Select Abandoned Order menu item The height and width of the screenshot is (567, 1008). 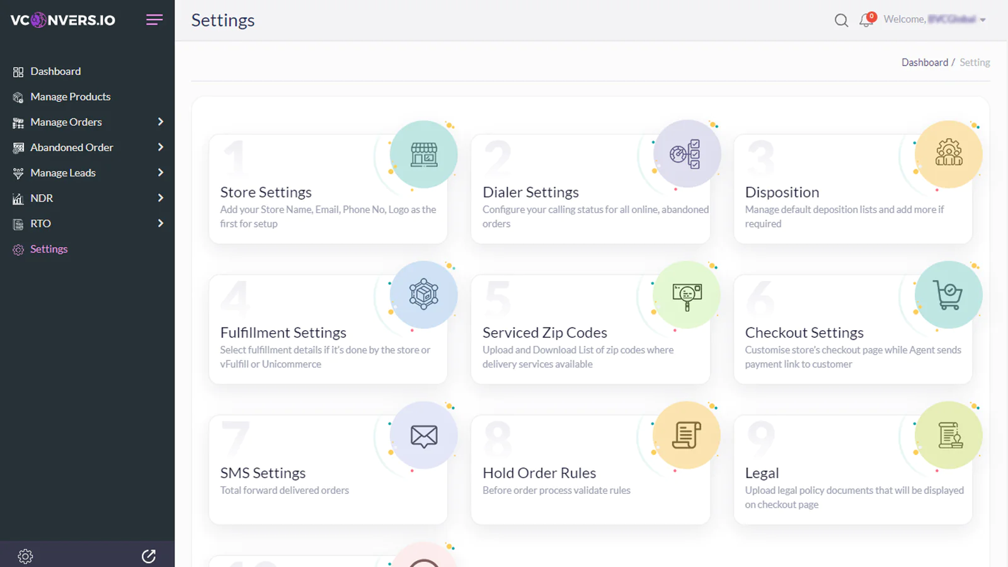pyautogui.click(x=72, y=147)
